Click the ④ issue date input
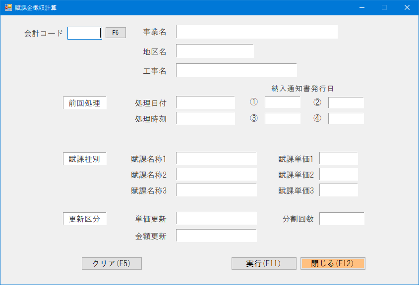Image resolution: width=419 pixels, height=285 pixels. click(x=346, y=118)
